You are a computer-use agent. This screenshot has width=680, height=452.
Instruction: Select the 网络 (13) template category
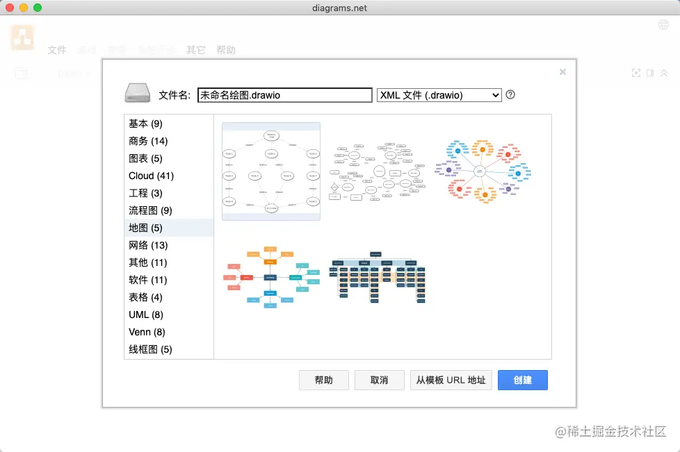tap(169, 245)
